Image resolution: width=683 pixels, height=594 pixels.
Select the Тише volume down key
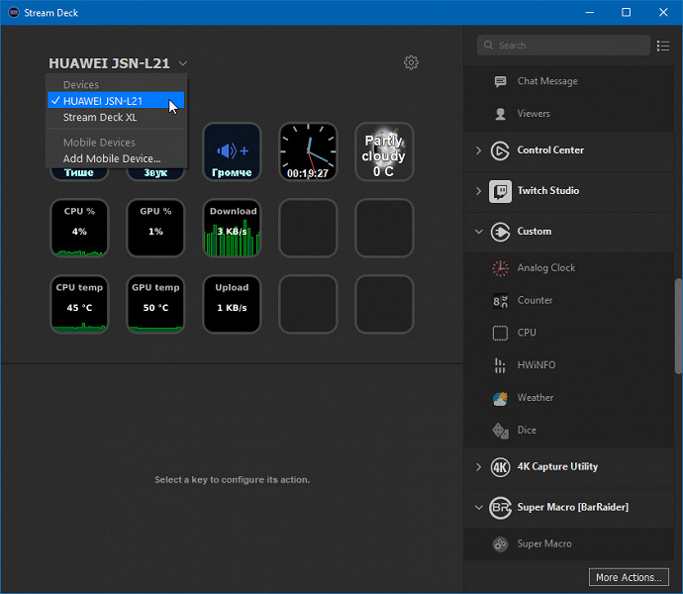click(79, 174)
